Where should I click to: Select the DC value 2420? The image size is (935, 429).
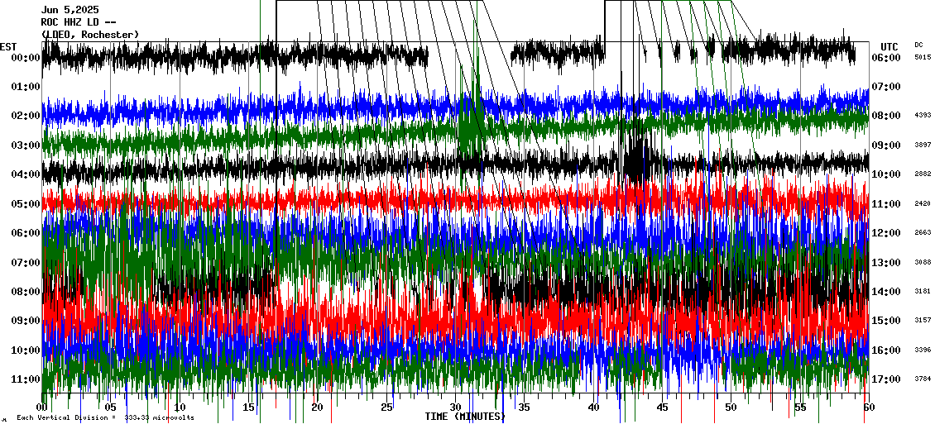click(x=923, y=204)
